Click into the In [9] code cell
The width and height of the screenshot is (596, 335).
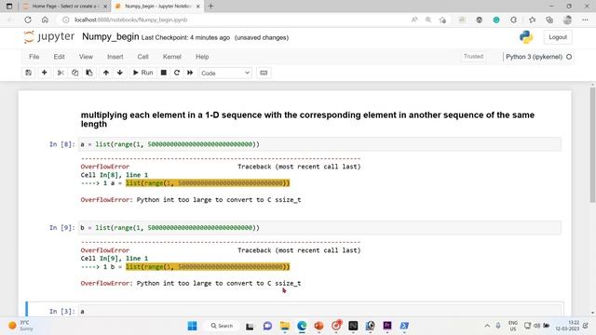(319, 228)
